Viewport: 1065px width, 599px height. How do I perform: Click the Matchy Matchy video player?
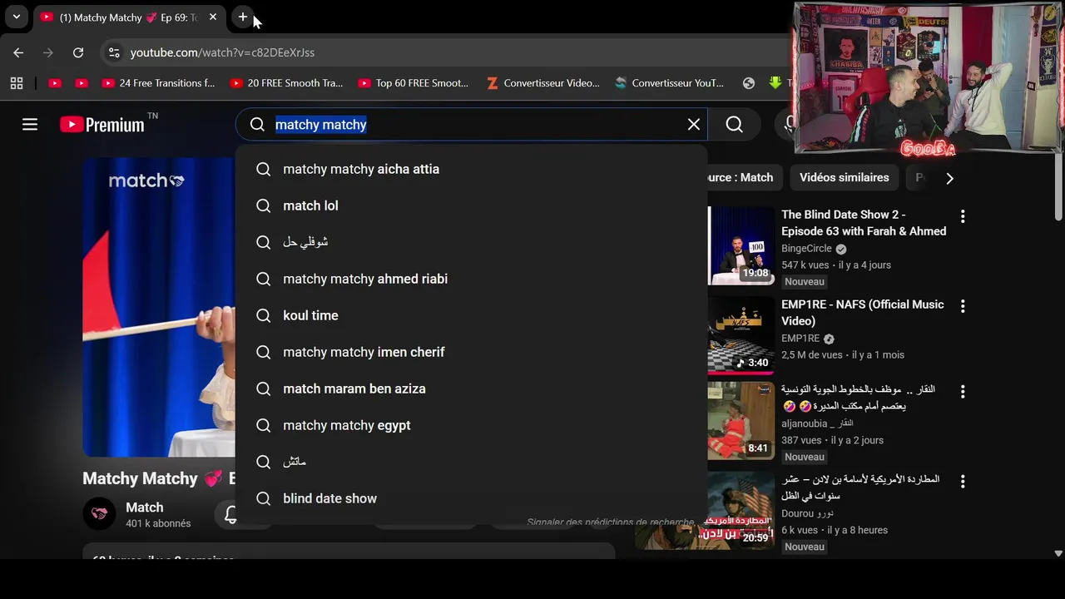(x=159, y=307)
